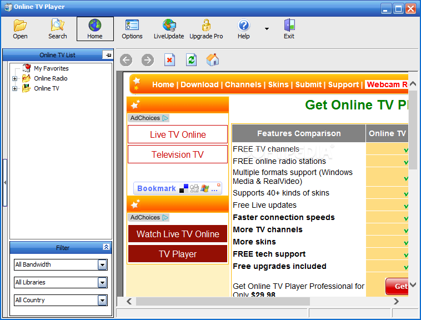Click the 'Supports 40+ kinds of skins' text

(281, 193)
